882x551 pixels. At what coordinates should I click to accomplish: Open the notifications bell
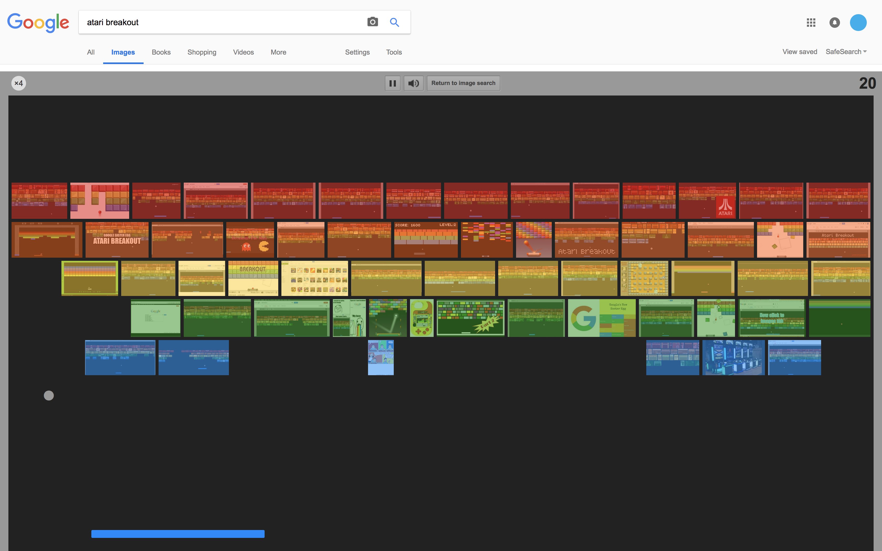835,22
